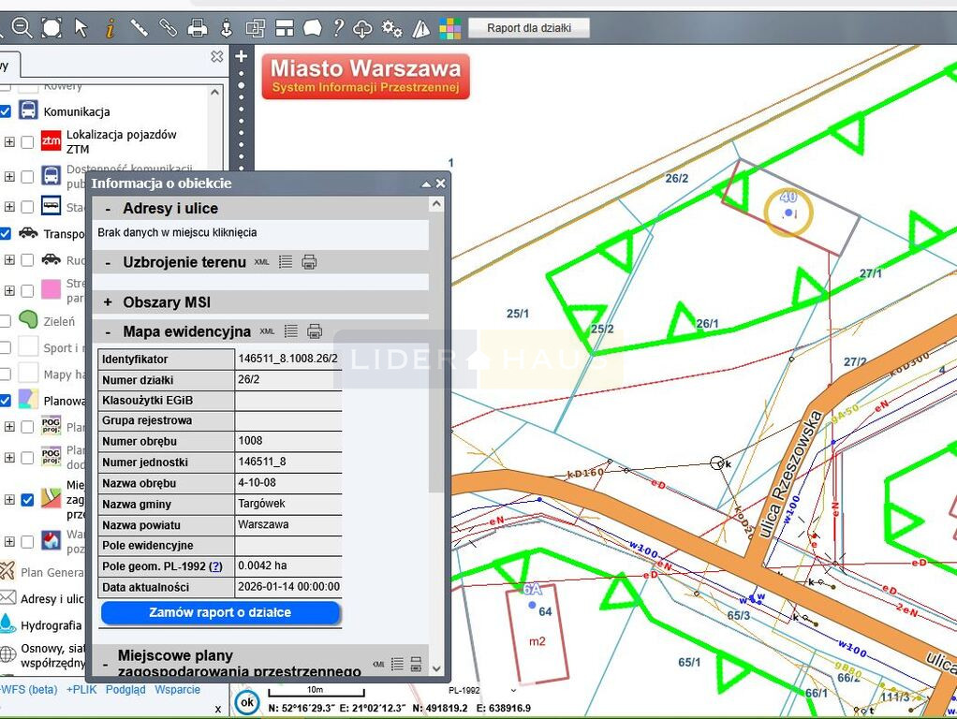Open the PL-1992 question mark help link

point(215,566)
